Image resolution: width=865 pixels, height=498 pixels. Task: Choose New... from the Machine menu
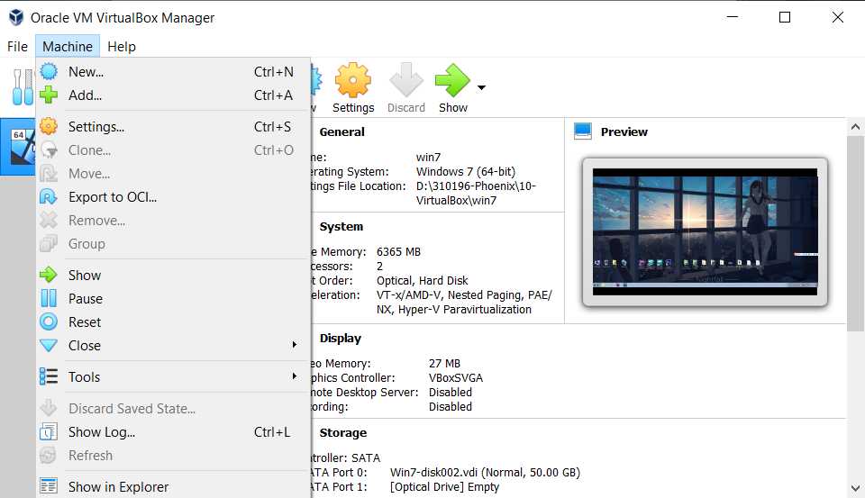point(173,72)
